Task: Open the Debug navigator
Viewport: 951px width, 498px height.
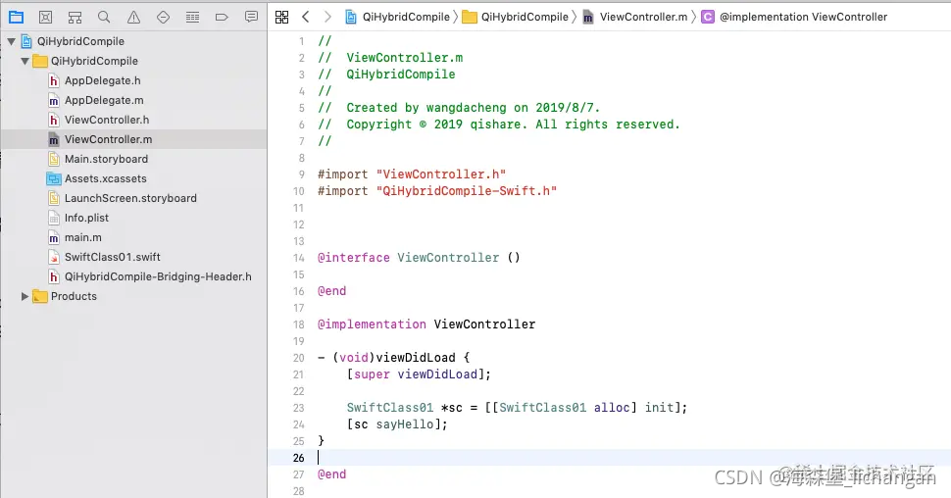Action: click(192, 17)
